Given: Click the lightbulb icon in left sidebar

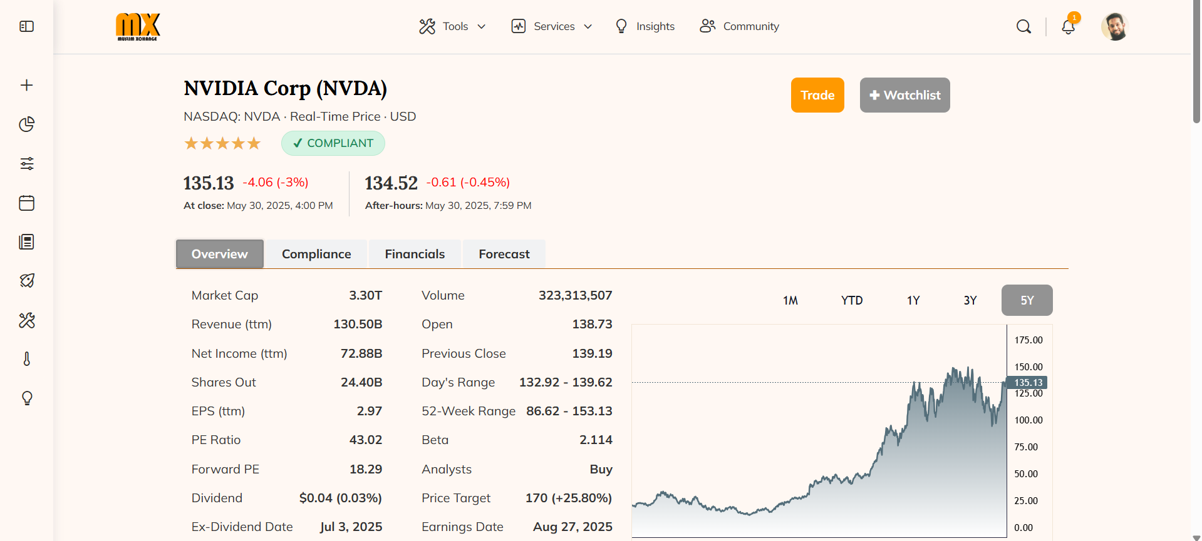Looking at the screenshot, I should pos(26,398).
